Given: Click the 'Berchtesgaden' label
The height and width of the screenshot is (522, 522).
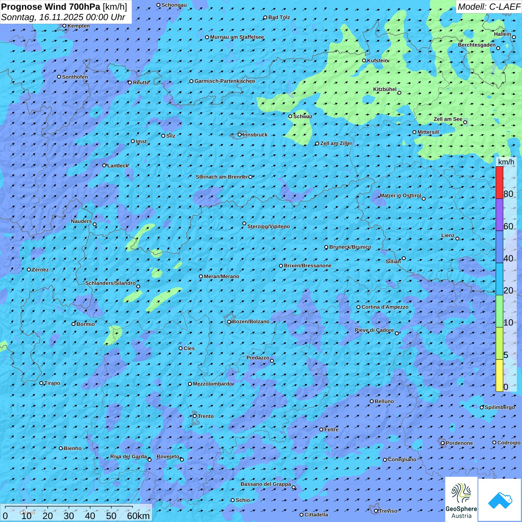Looking at the screenshot, I should 477,45.
